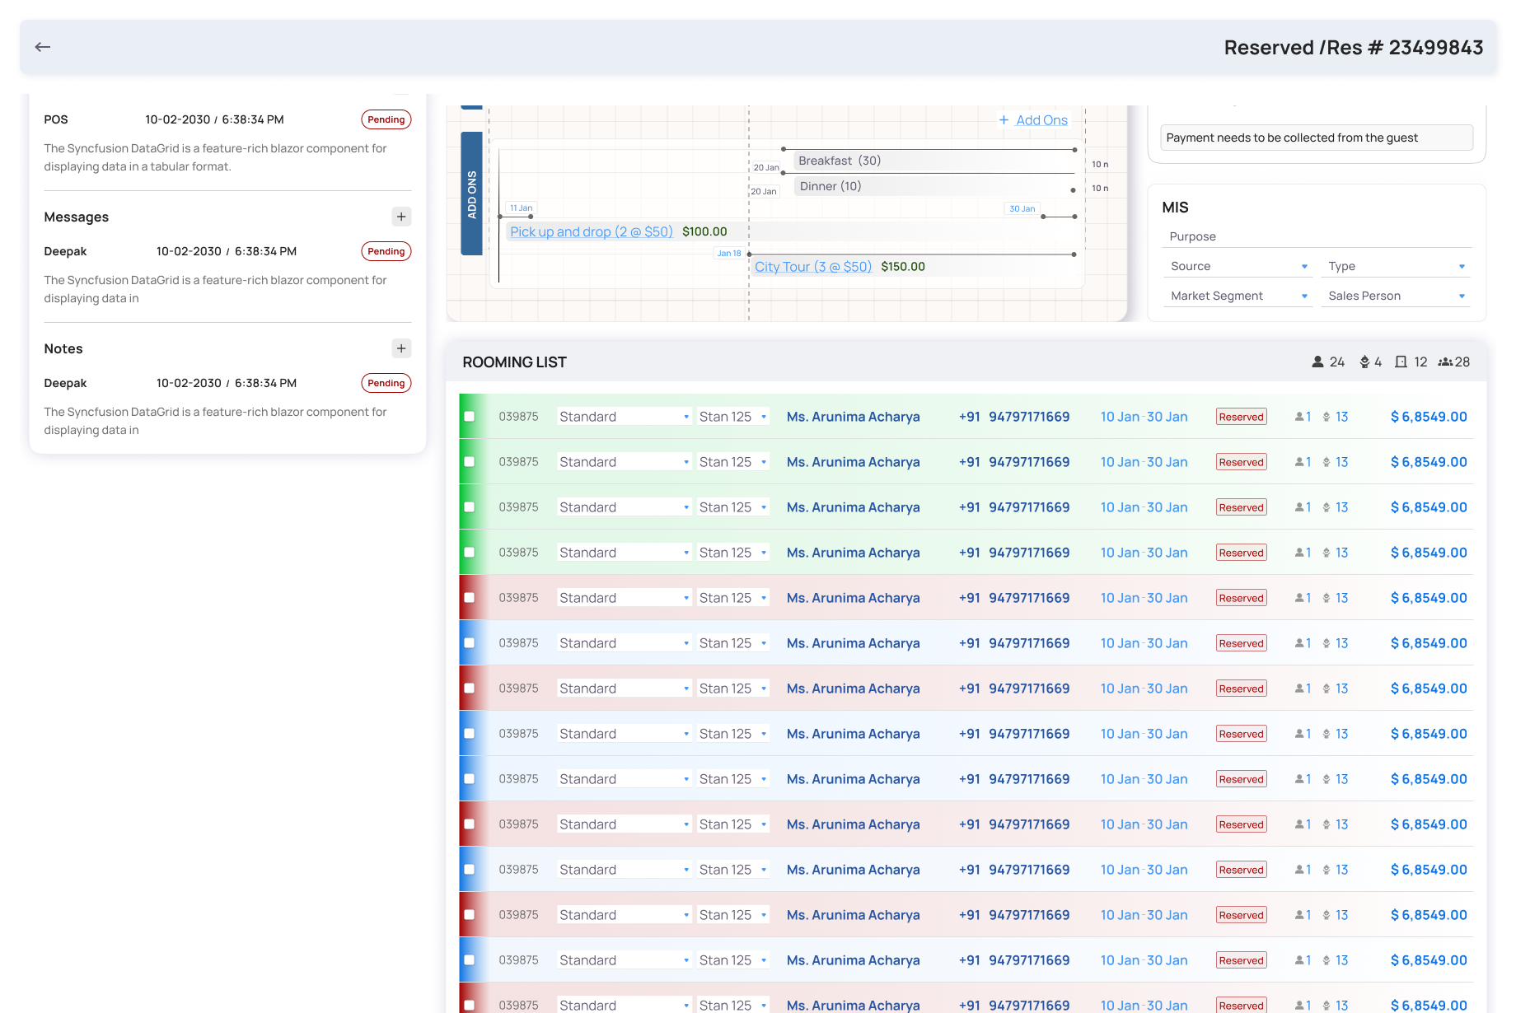This screenshot has width=1516, height=1013.
Task: Click the total guests icon showing 28
Action: click(x=1445, y=362)
